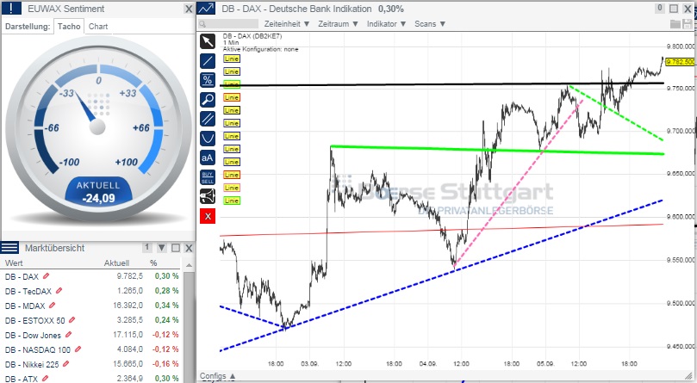Click the AKTUELL -24,09 sentiment value

(x=98, y=192)
